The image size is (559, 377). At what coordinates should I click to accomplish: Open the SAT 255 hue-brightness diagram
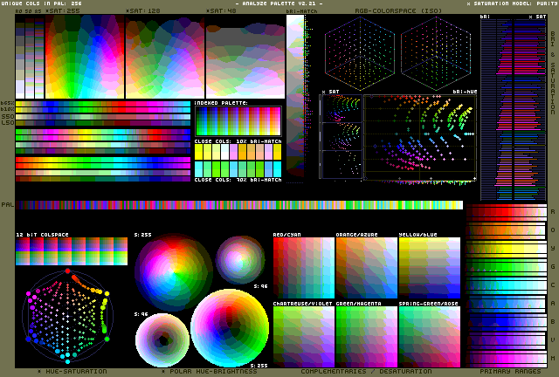[85, 57]
